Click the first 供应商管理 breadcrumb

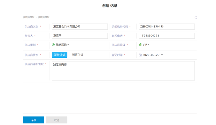coord(28,17)
